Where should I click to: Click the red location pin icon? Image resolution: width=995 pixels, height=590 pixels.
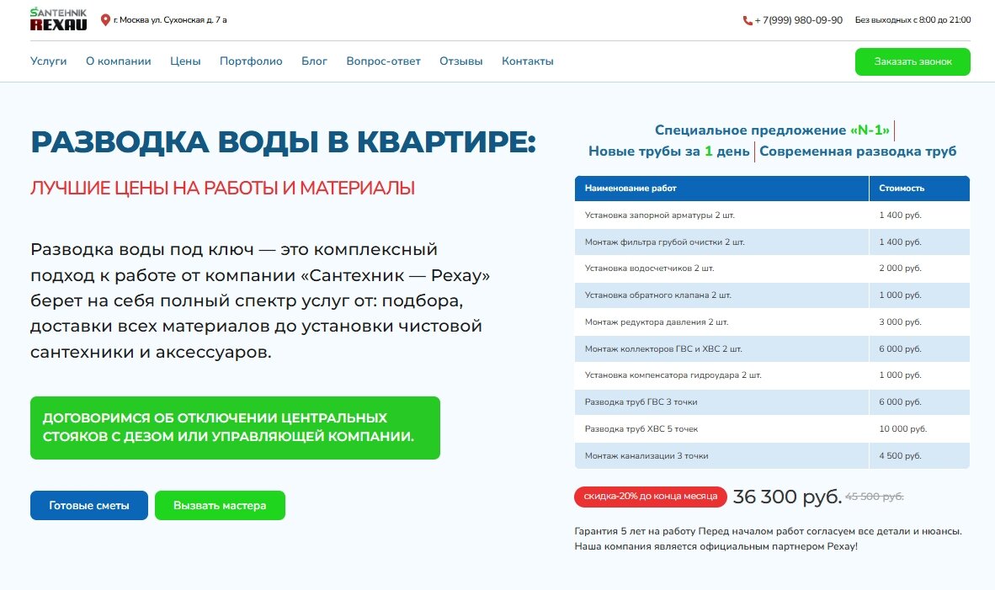105,20
